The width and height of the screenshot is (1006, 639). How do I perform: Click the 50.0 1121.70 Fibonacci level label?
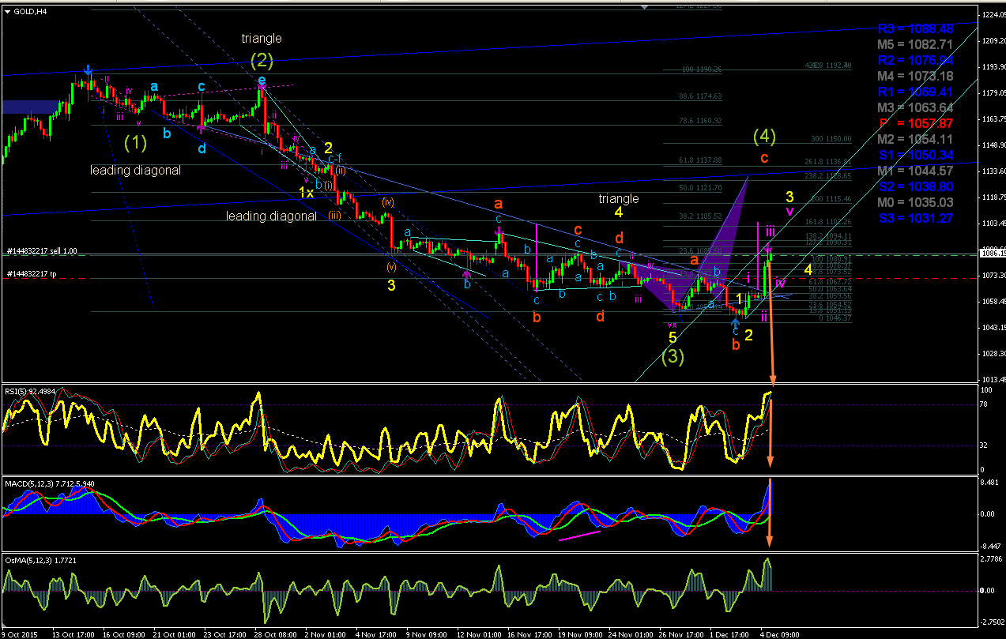coord(699,188)
